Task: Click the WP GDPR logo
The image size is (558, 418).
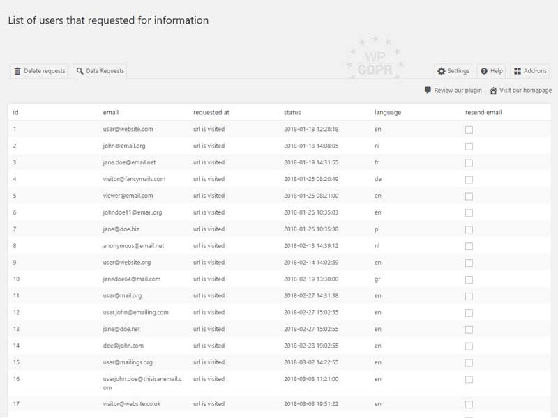Action: (375, 58)
